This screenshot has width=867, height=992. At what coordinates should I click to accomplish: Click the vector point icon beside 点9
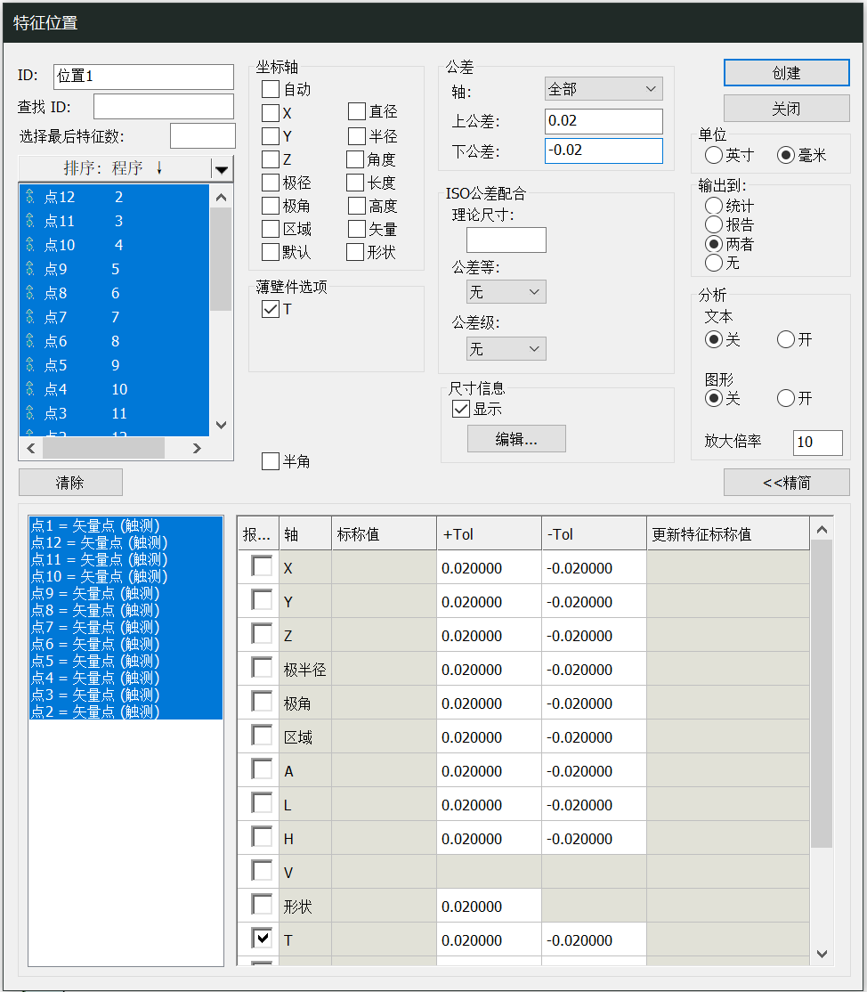[31, 269]
